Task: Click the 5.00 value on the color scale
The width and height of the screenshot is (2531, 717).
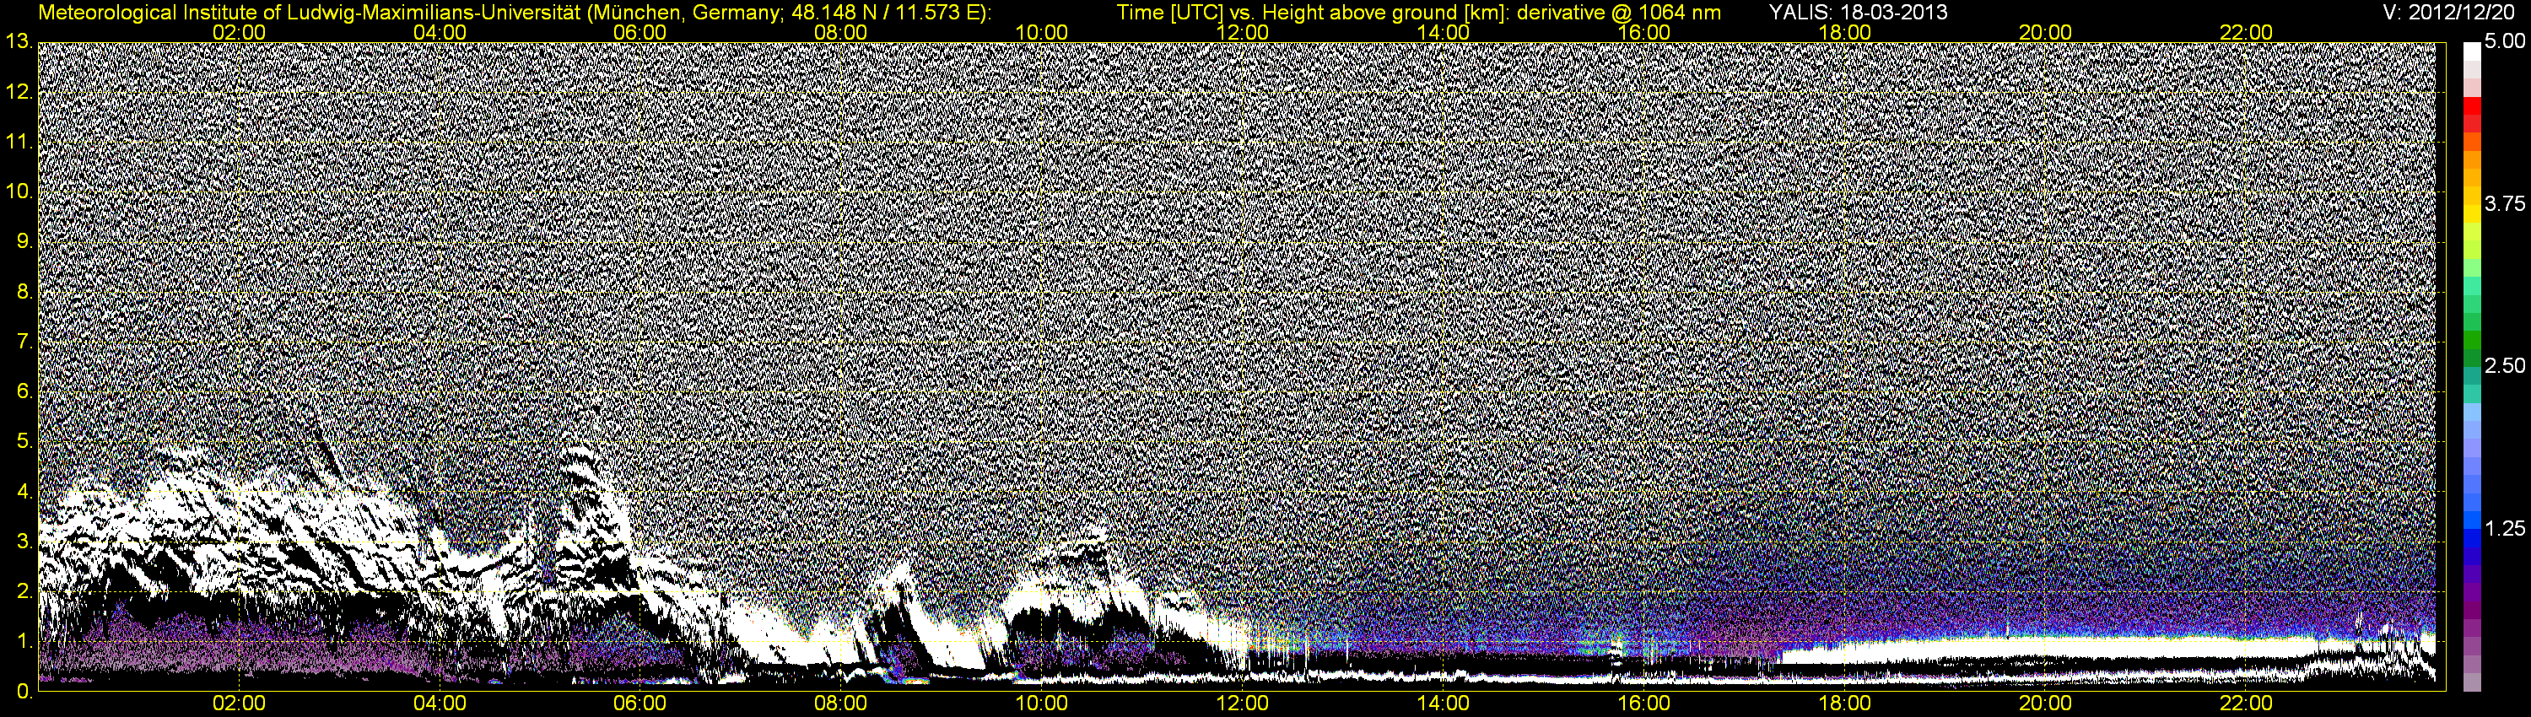Action: pyautogui.click(x=2505, y=42)
